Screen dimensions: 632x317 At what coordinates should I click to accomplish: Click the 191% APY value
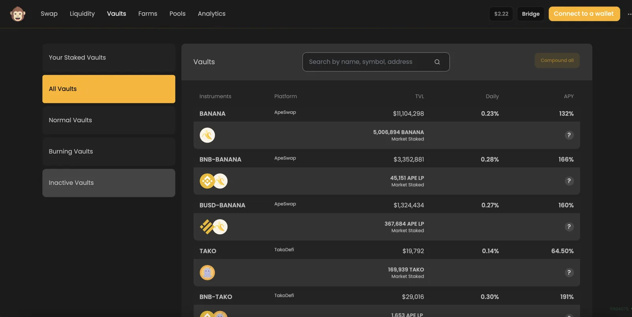click(x=567, y=297)
